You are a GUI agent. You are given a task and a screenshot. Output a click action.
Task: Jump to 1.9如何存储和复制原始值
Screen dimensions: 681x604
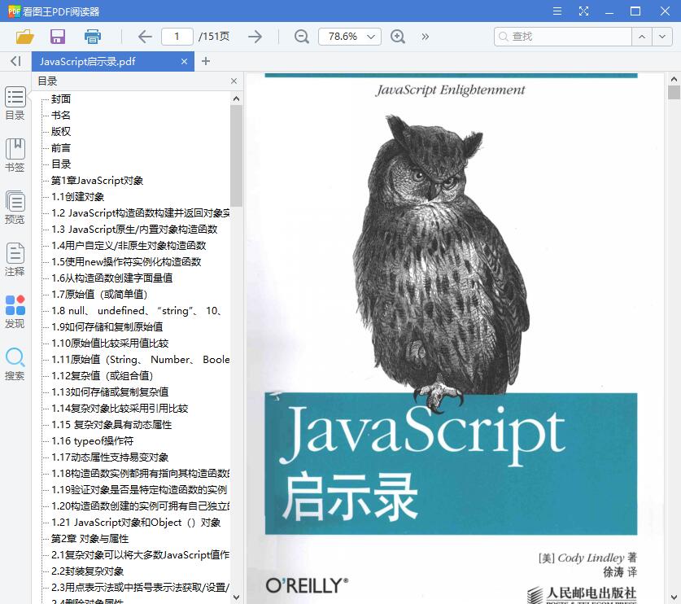(x=107, y=326)
